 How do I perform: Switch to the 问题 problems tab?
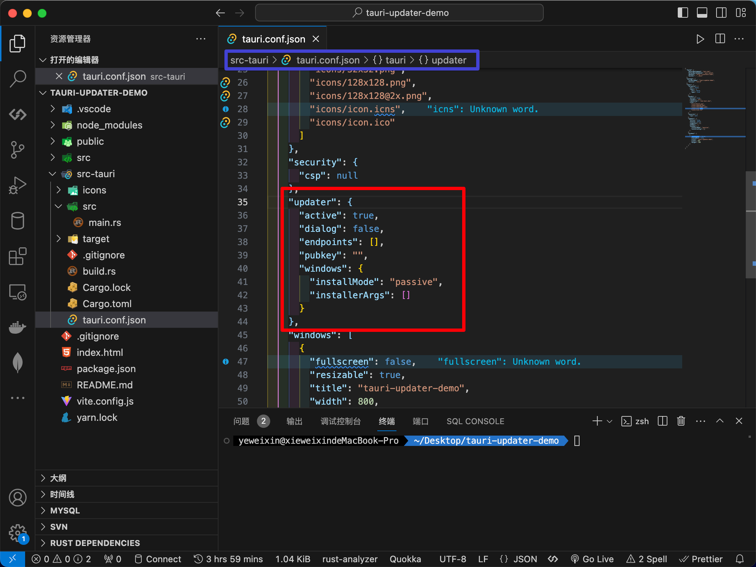[241, 421]
